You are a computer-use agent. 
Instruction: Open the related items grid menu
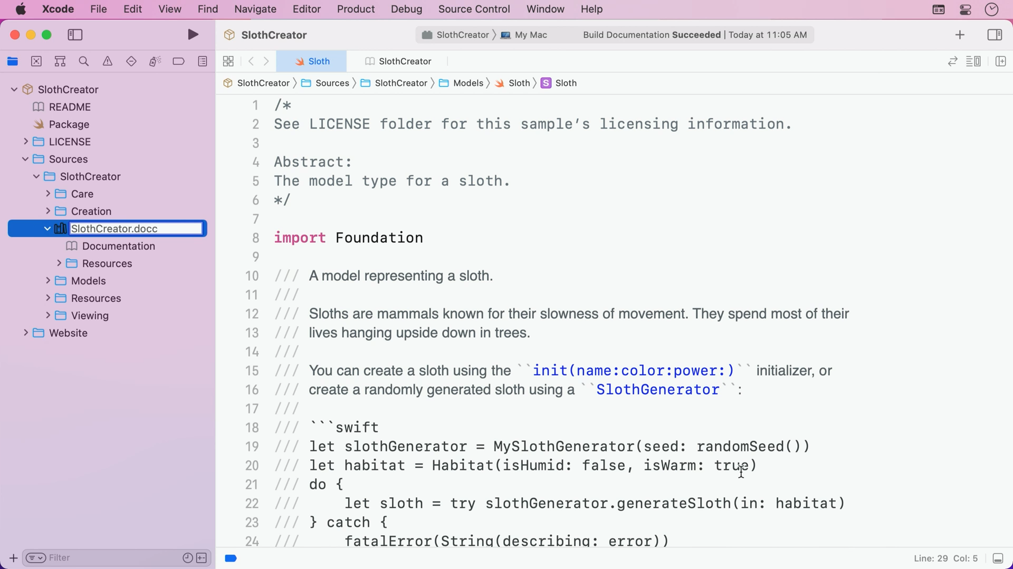[x=228, y=62]
